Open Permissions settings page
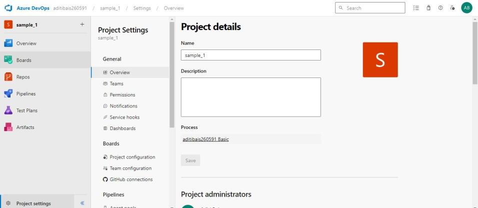This screenshot has width=478, height=208. pos(122,94)
